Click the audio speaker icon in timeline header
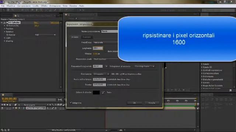The image size is (236, 132). pos(4,105)
